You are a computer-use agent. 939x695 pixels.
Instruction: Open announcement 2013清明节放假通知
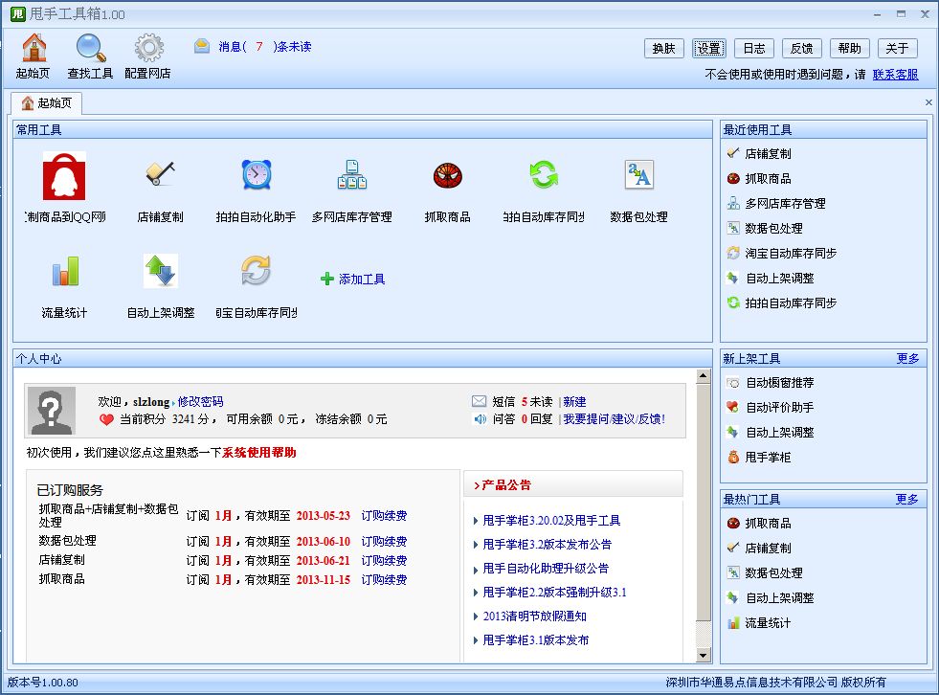point(535,617)
